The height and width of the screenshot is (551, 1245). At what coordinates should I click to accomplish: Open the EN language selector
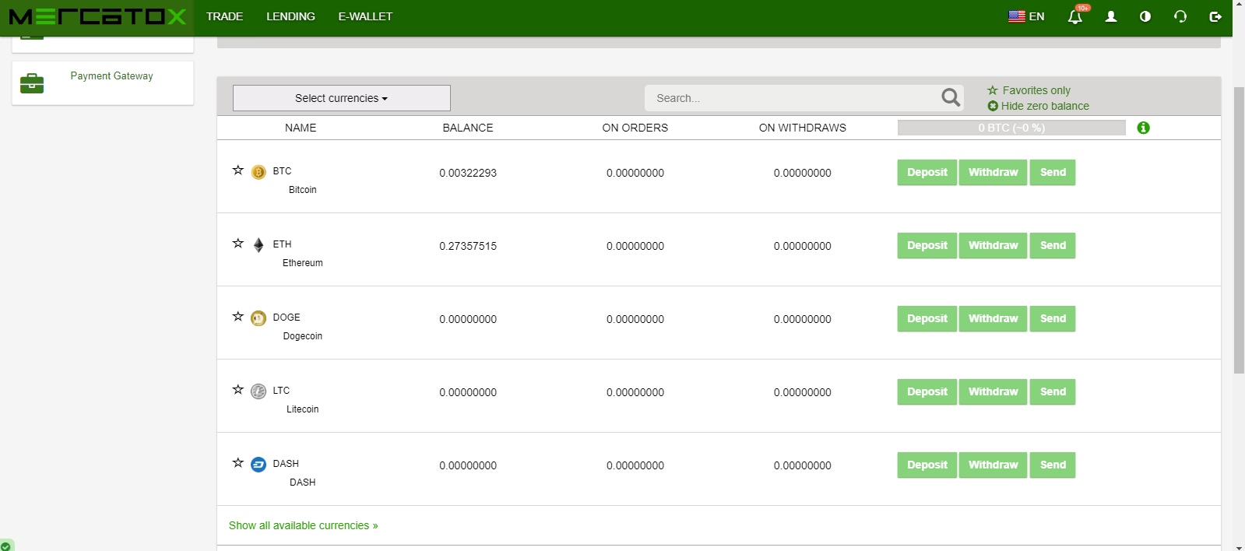coord(1026,16)
